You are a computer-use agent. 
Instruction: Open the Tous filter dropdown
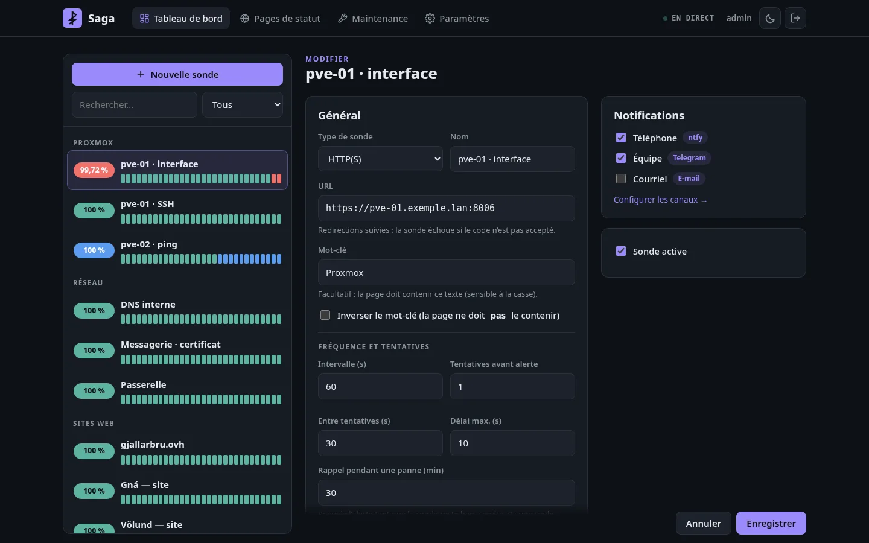click(x=243, y=105)
